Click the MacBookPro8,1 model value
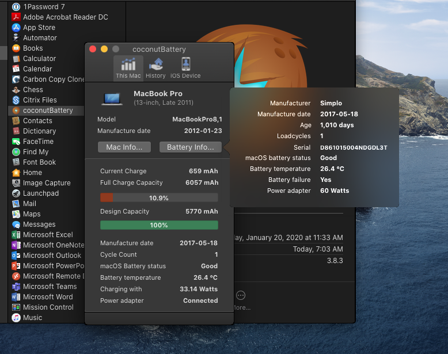Image resolution: width=448 pixels, height=354 pixels. [x=197, y=119]
